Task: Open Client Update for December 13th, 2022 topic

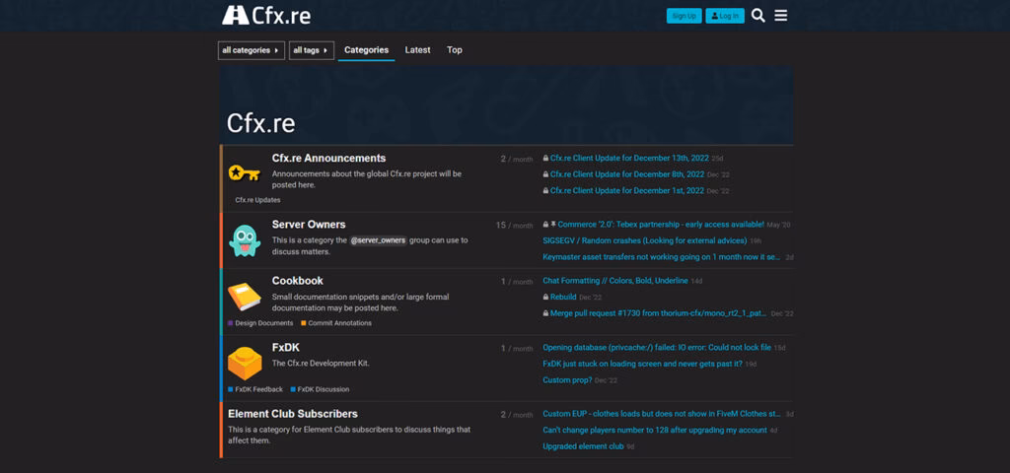Action: [x=629, y=159]
